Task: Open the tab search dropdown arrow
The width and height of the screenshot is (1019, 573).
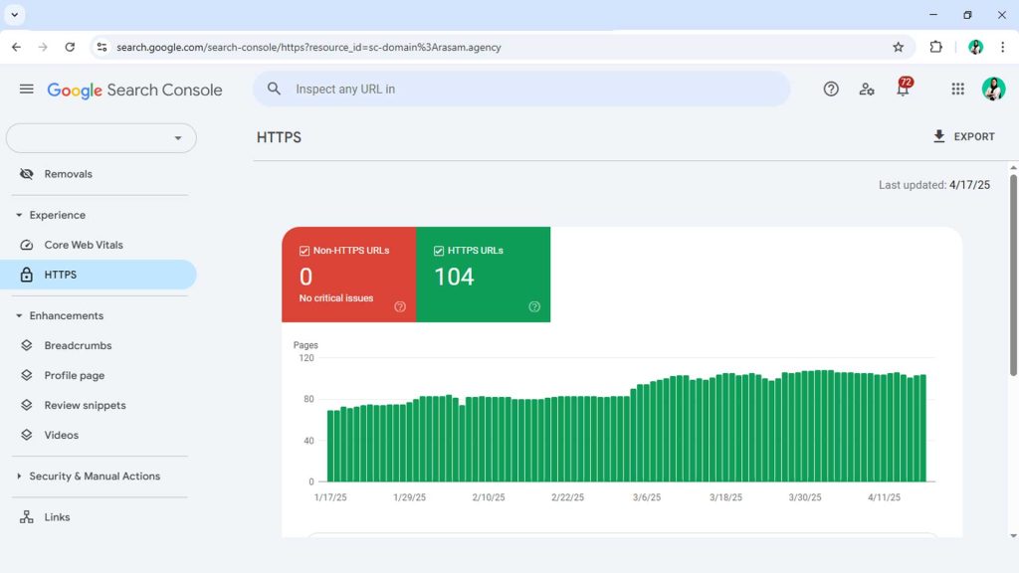Action: pos(14,14)
